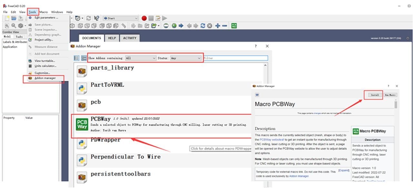Select Addon manager in the Tools menu
The height and width of the screenshot is (190, 413).
(45, 78)
